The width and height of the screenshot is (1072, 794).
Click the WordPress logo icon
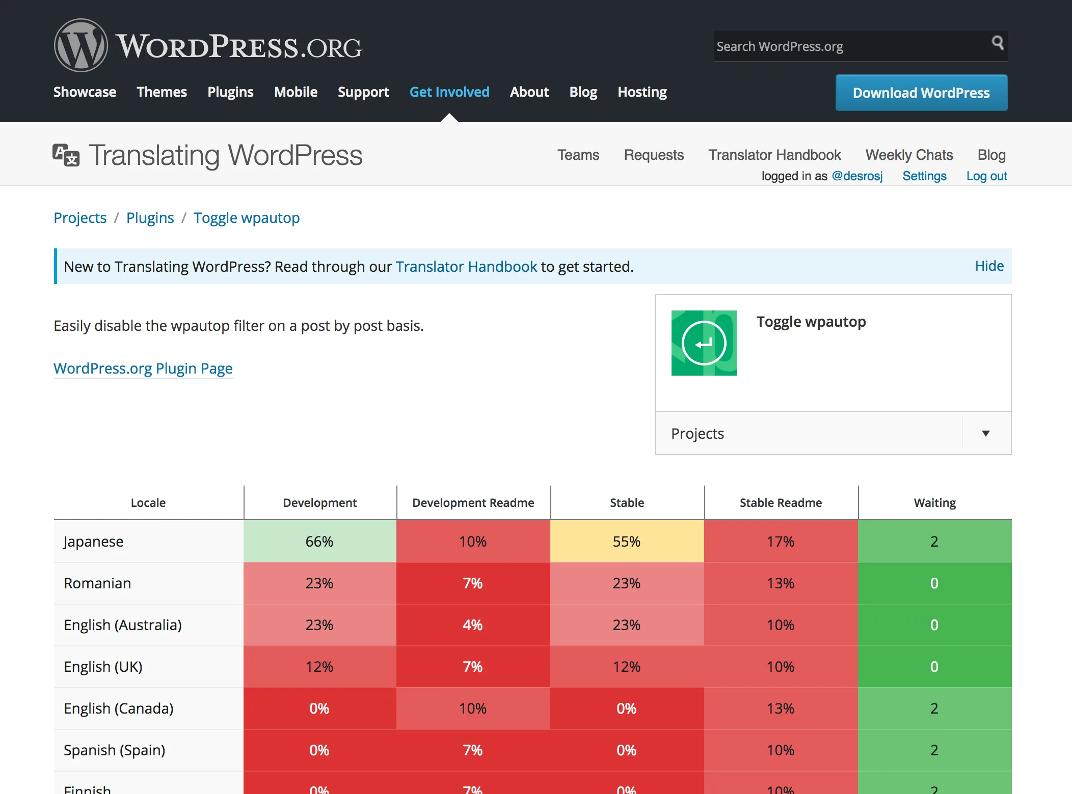pyautogui.click(x=81, y=46)
